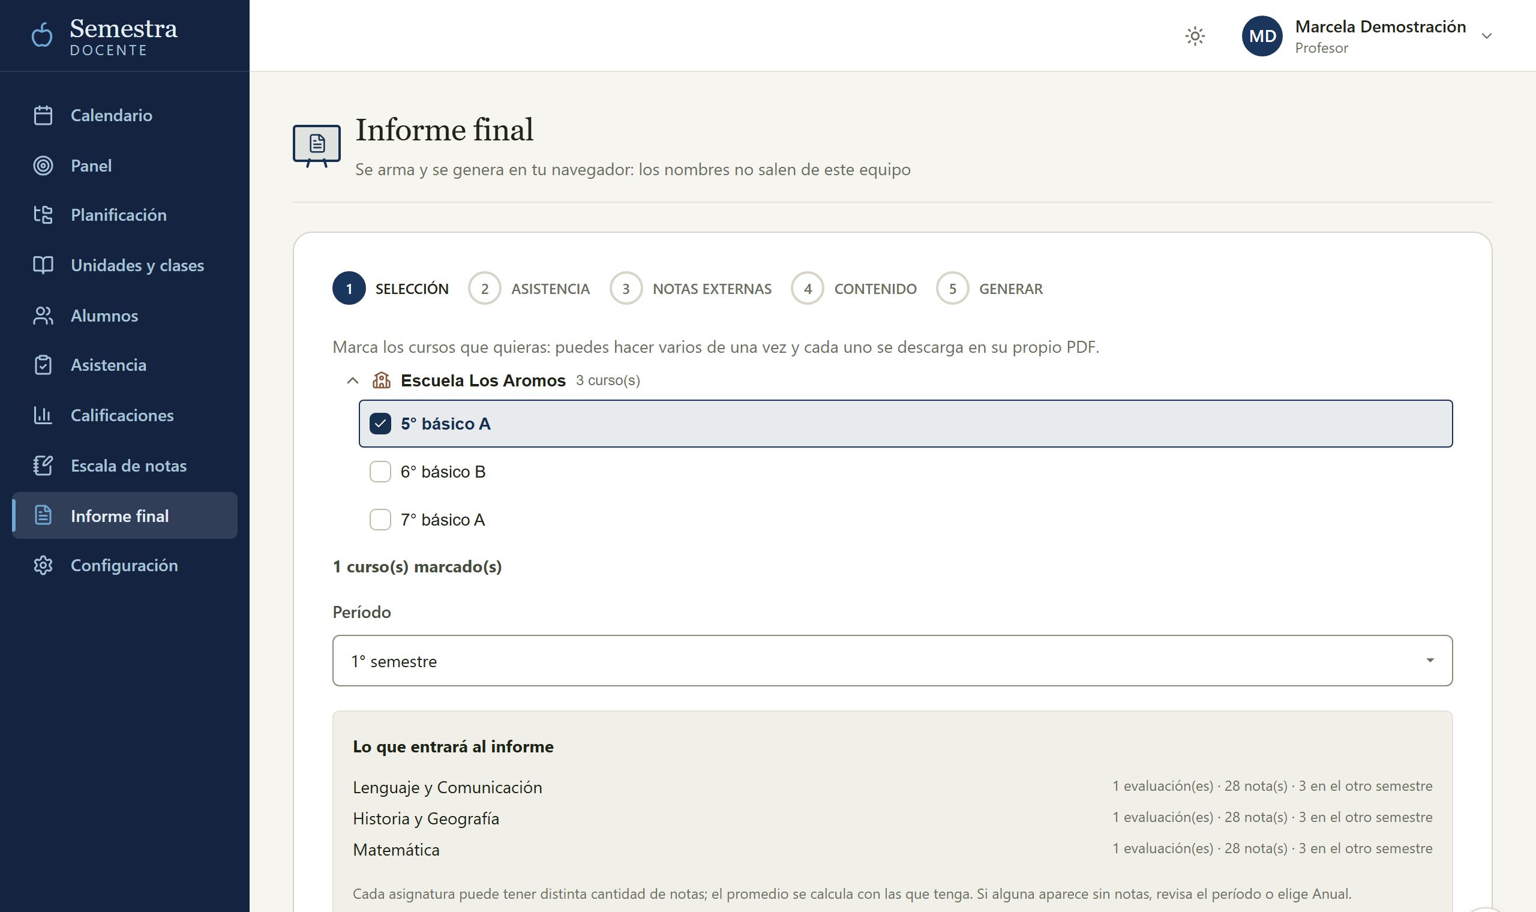Click the Unidades y clases book icon
Screen dimensions: 1536x912
[43, 265]
